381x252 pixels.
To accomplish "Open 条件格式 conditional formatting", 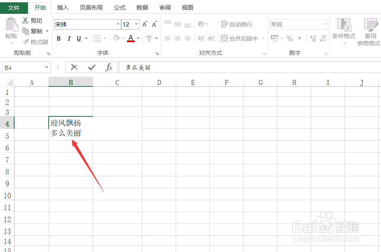I will pyautogui.click(x=343, y=31).
